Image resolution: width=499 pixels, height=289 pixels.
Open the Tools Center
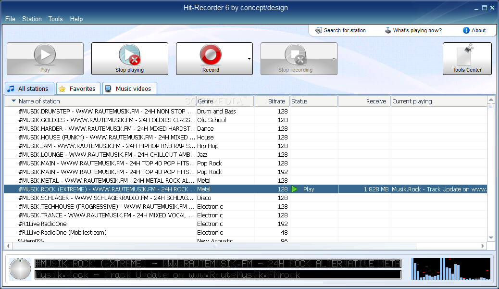[467, 59]
